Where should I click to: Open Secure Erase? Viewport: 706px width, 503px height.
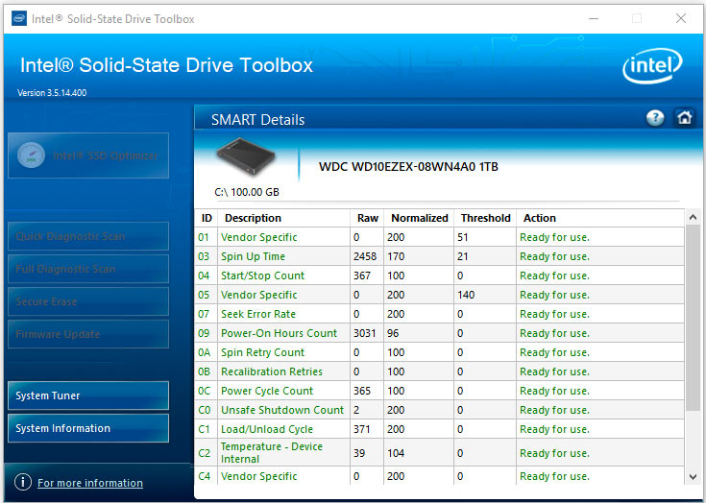[x=88, y=301]
